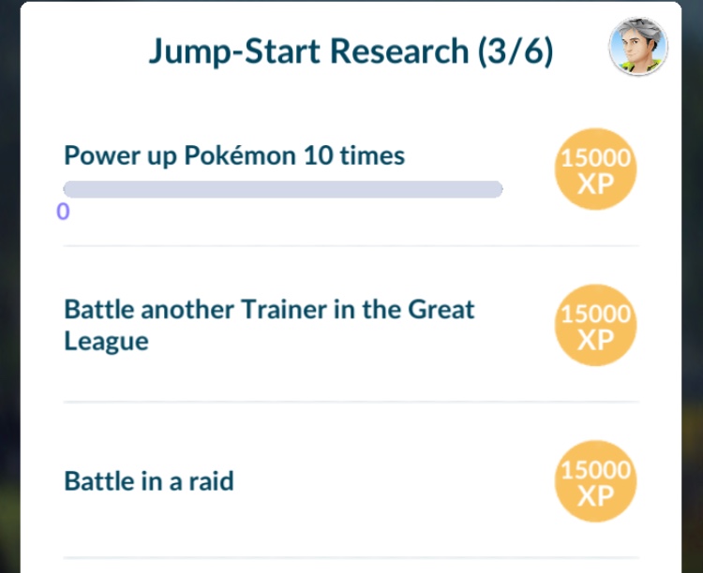Tap the dark background right of the card
This screenshot has height=573, width=703.
coord(693,281)
